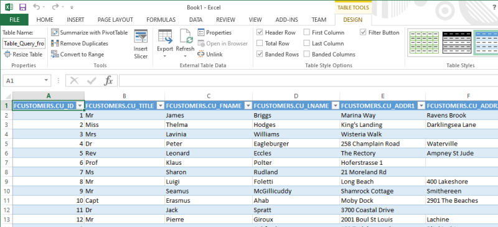Image resolution: width=498 pixels, height=227 pixels.
Task: Select column B header
Action: tap(125, 96)
